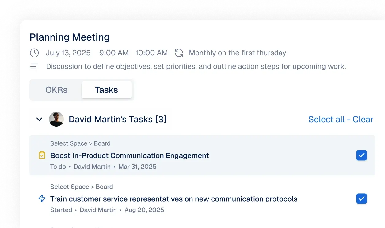Open the 9:00 AM start time picker
Viewport: 385px width, 228px height.
tap(114, 53)
